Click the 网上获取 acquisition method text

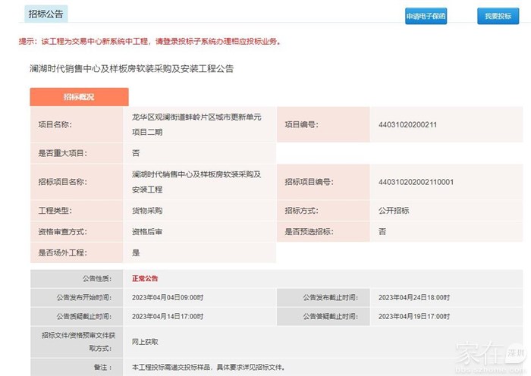tap(145, 343)
